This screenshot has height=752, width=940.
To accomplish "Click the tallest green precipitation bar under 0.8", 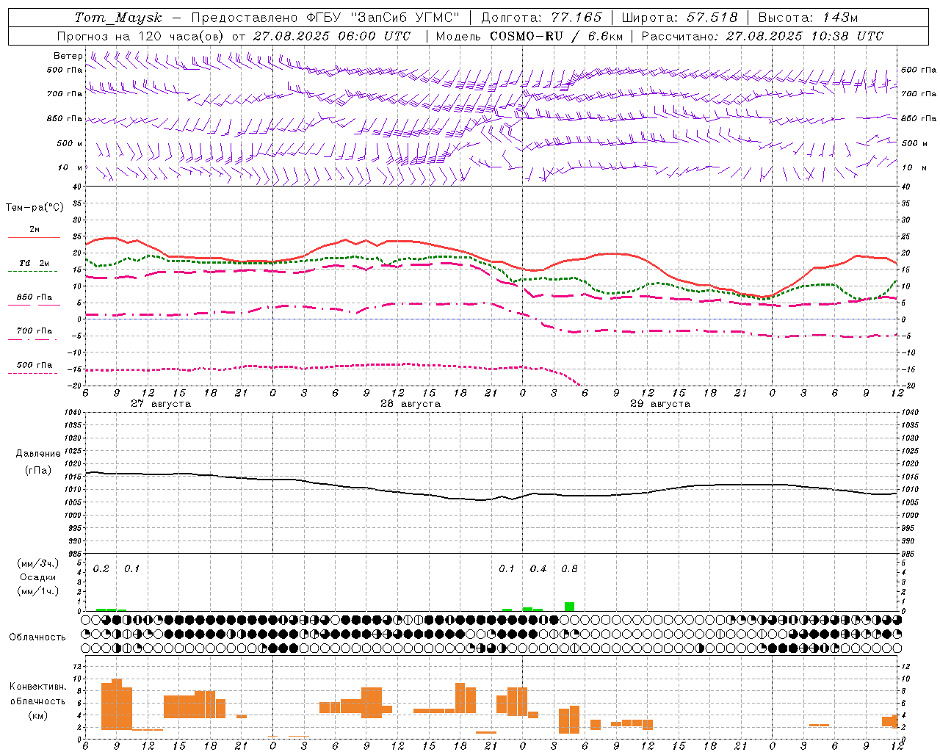I will coord(569,607).
